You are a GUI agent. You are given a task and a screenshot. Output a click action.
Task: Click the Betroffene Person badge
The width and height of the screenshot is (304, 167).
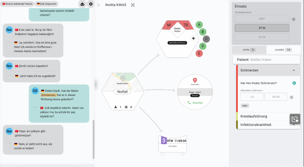coord(177,43)
